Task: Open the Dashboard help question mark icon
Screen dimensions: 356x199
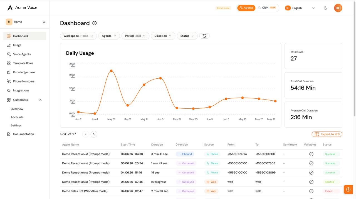Action: (95, 23)
